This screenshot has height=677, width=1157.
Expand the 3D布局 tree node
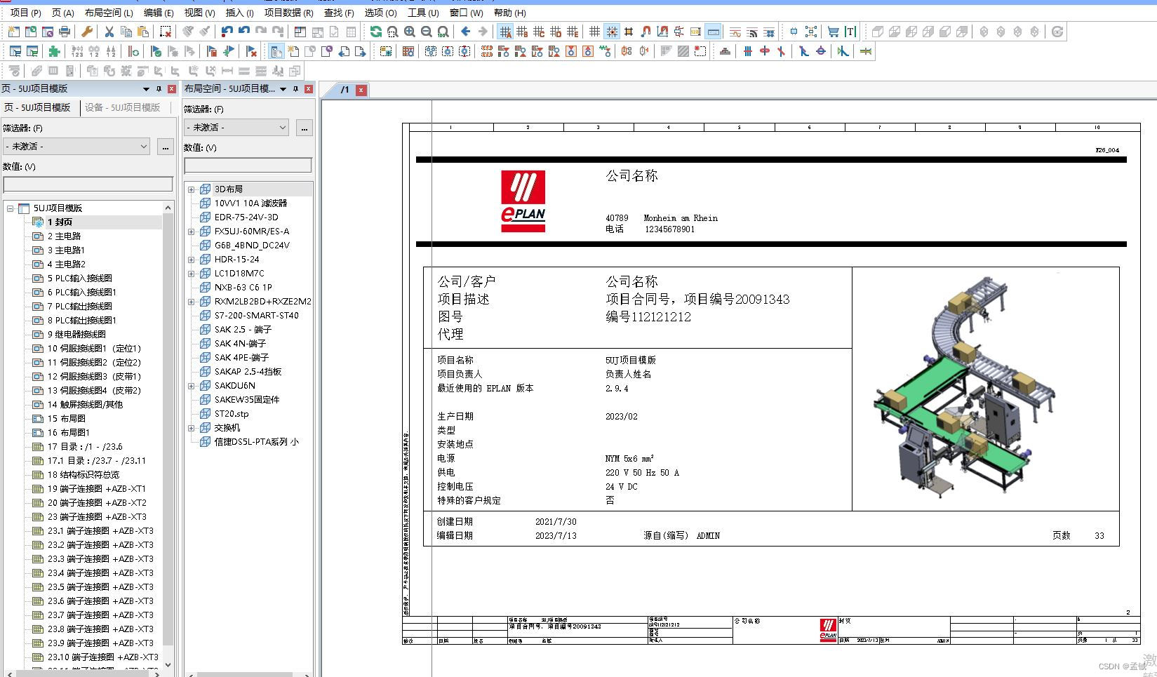191,189
